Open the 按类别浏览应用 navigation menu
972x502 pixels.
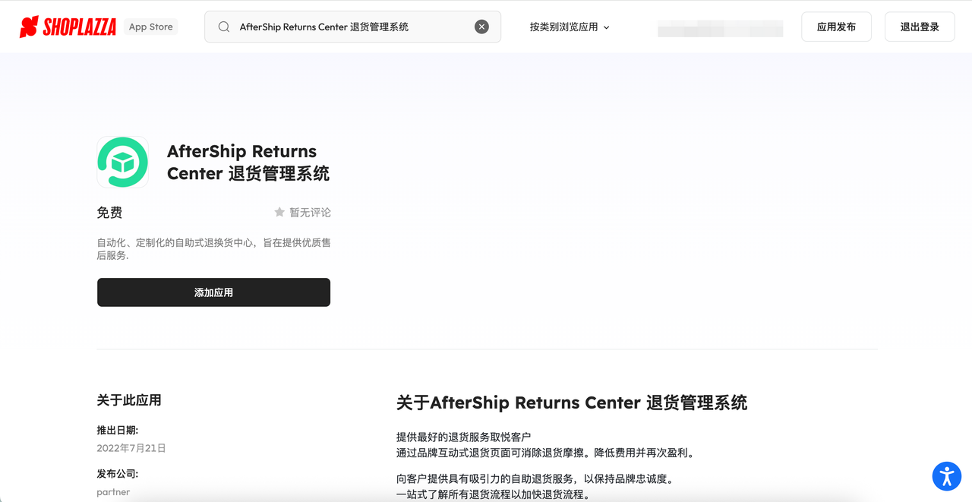[563, 26]
